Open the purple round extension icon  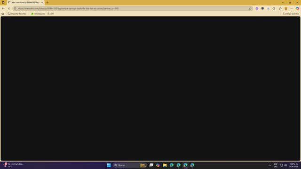pyautogui.click(x=257, y=8)
